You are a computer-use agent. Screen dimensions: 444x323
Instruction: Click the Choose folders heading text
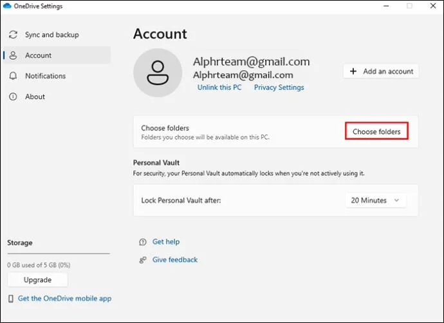tap(165, 128)
